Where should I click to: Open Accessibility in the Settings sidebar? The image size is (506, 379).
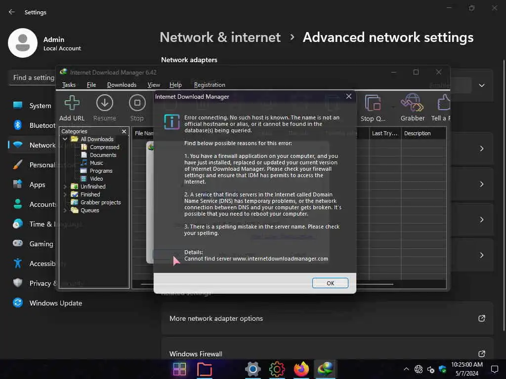[32, 264]
